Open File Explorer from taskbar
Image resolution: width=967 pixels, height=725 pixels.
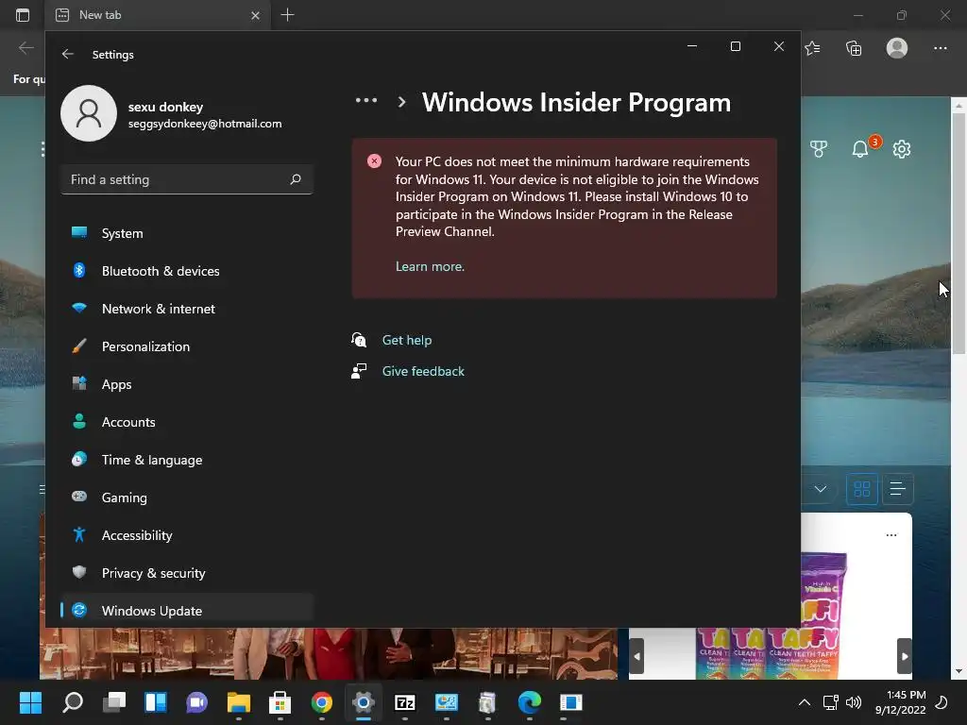[x=239, y=702]
